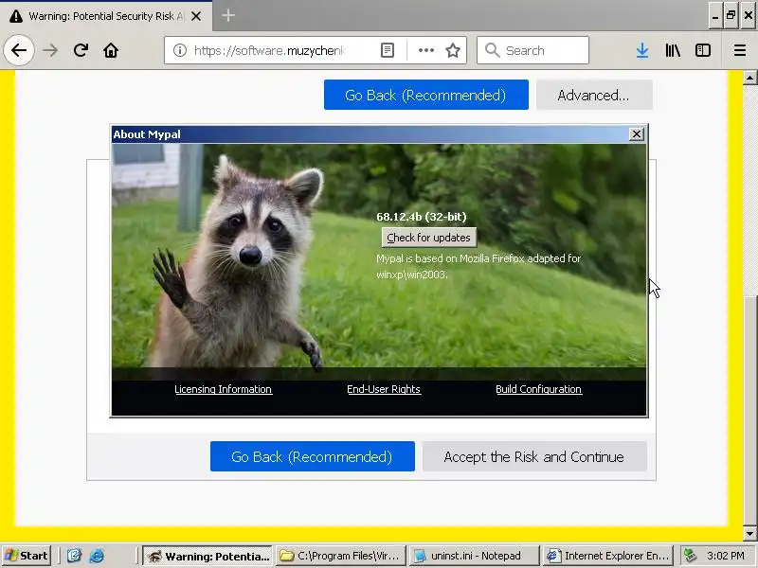Click the 68.12.4b (32-bit) version text
This screenshot has height=568, width=758.
[x=422, y=217]
